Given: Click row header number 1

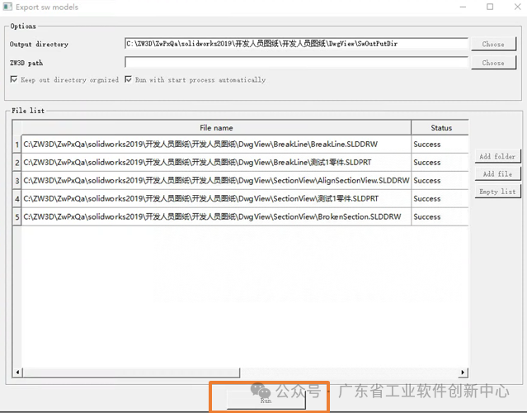Looking at the screenshot, I should (x=16, y=145).
